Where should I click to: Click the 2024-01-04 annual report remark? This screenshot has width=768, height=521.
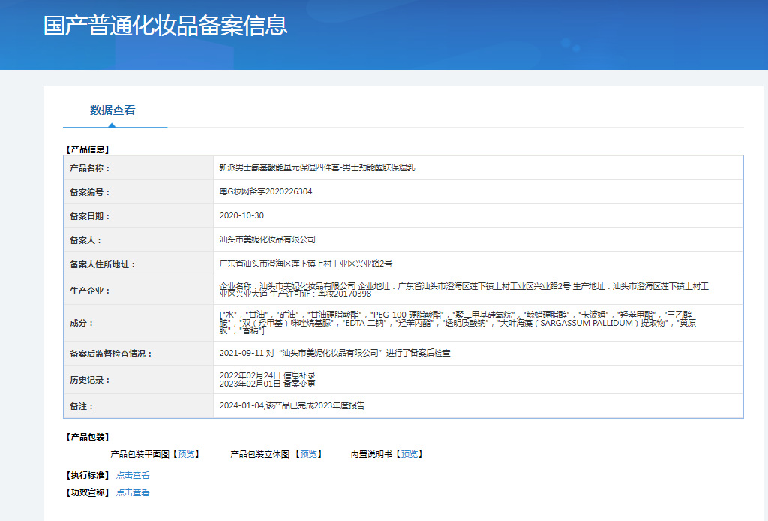[292, 406]
